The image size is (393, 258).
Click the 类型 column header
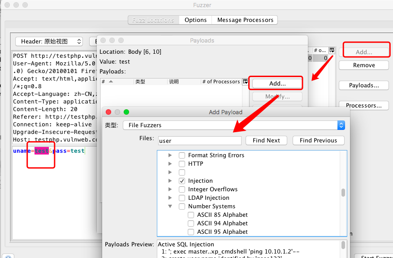[151, 82]
